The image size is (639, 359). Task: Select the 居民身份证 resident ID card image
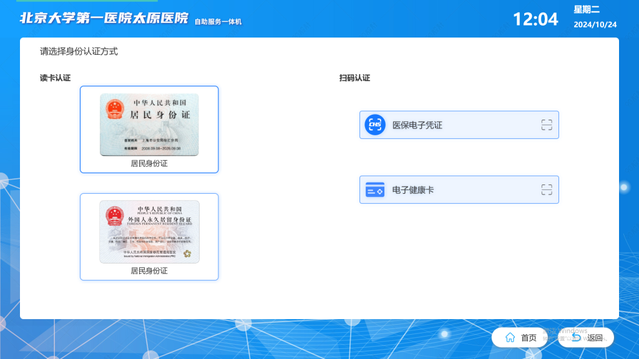click(x=149, y=125)
